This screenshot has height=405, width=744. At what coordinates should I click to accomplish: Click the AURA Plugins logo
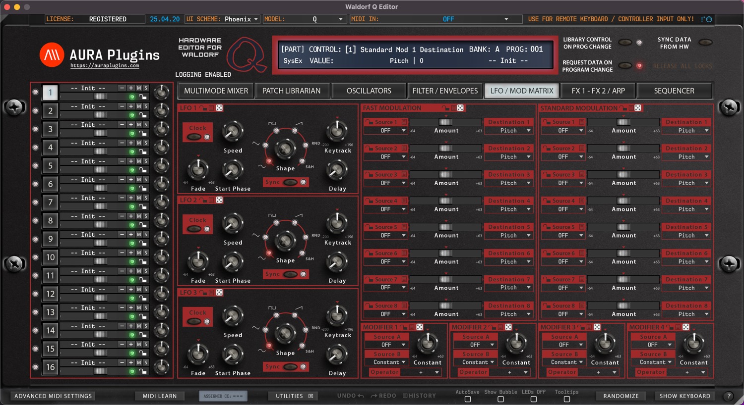tap(52, 54)
